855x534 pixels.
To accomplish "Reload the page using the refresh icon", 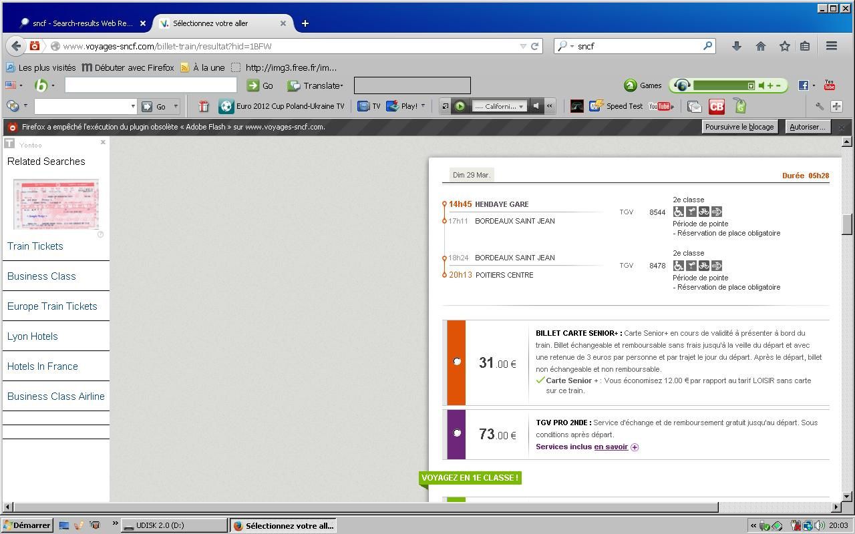I will [534, 46].
